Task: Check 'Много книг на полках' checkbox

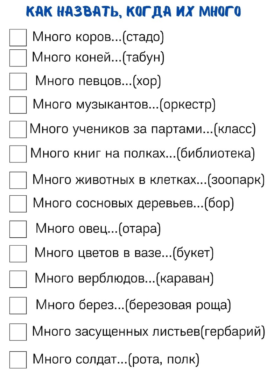Action: (x=18, y=154)
